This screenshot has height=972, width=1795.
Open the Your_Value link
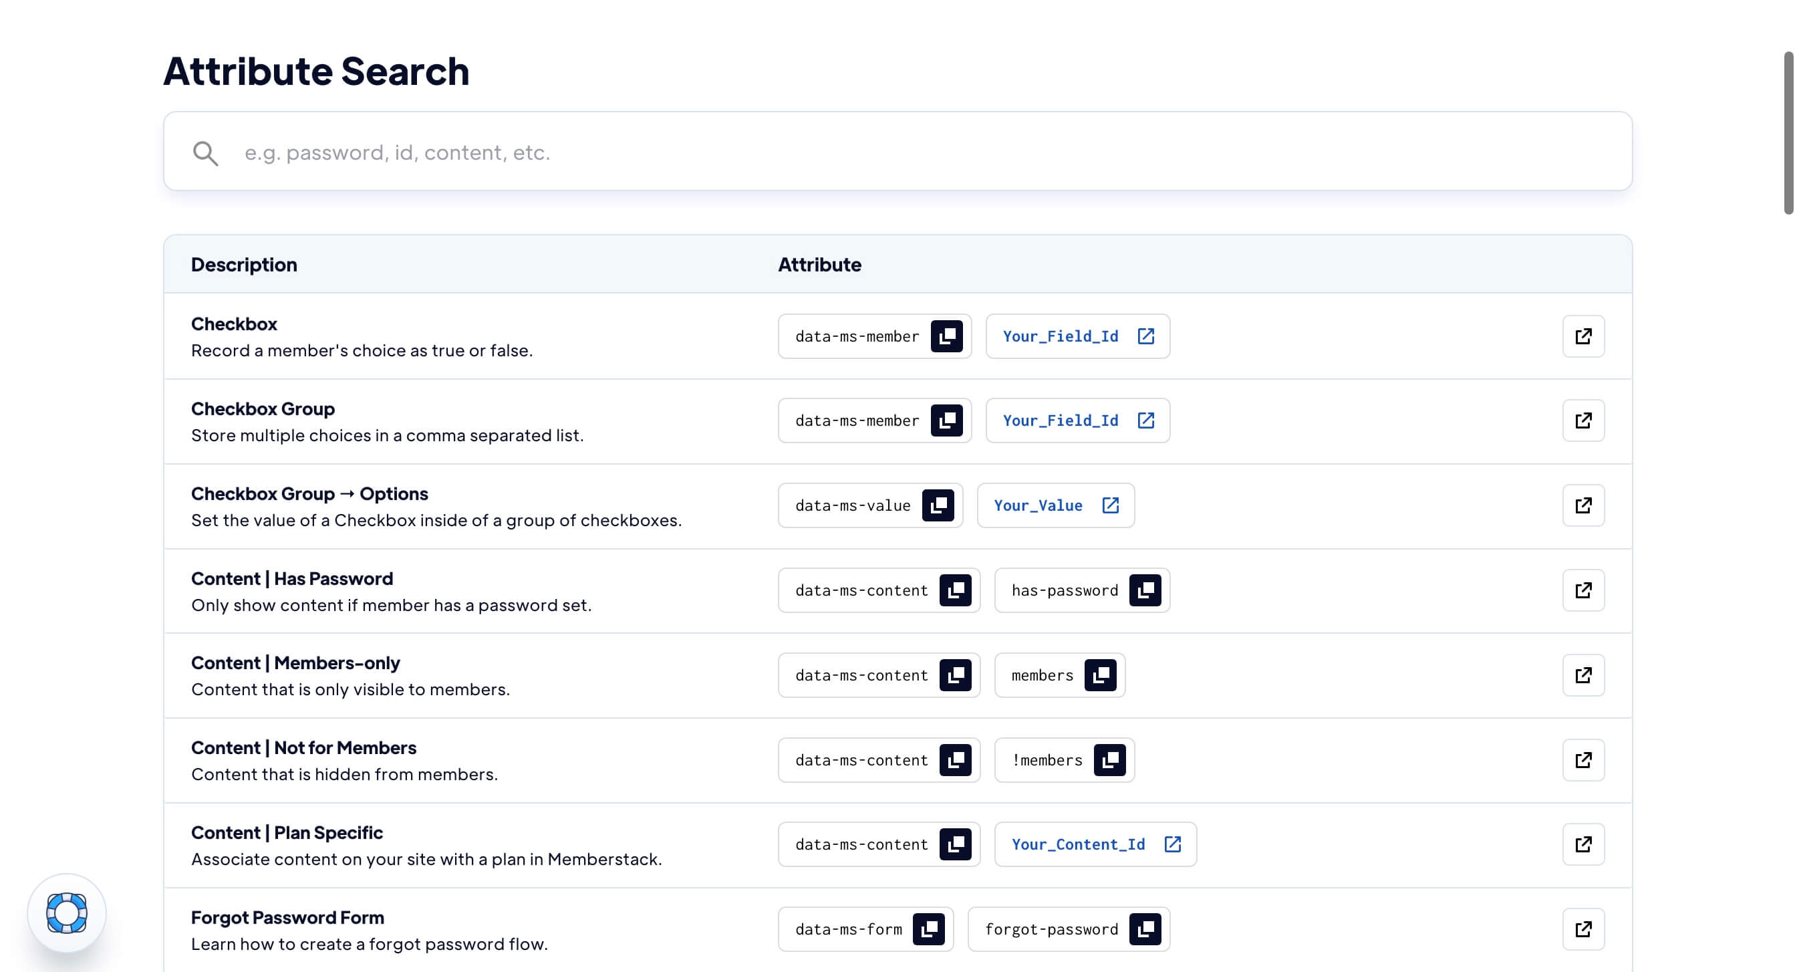pyautogui.click(x=1055, y=505)
